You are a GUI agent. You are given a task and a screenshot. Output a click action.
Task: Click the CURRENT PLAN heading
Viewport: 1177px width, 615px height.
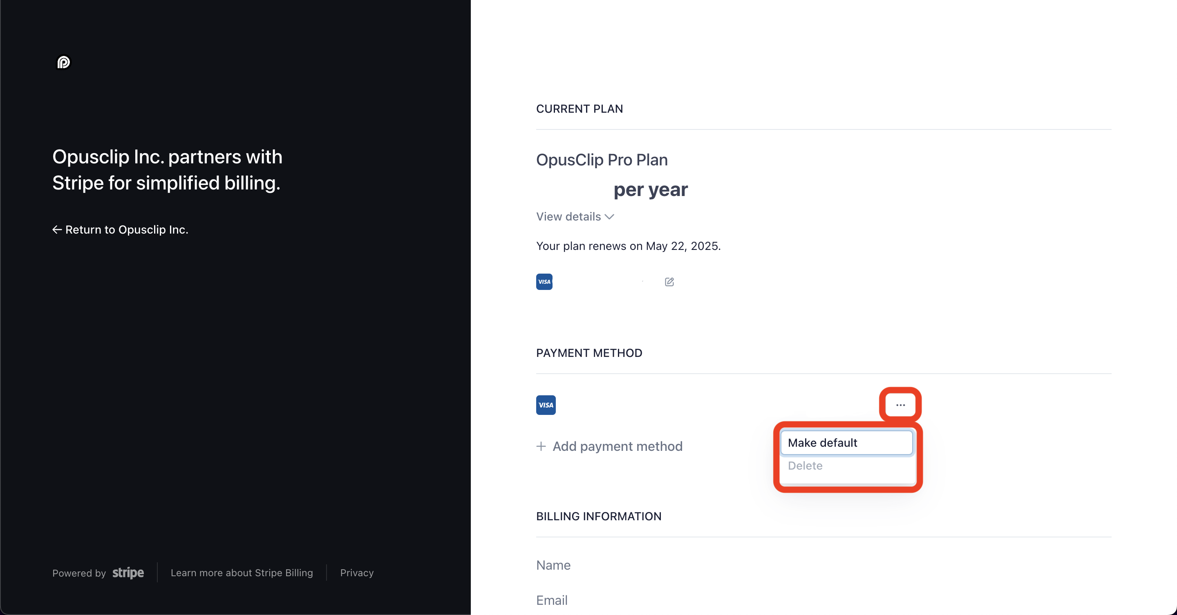click(x=580, y=109)
